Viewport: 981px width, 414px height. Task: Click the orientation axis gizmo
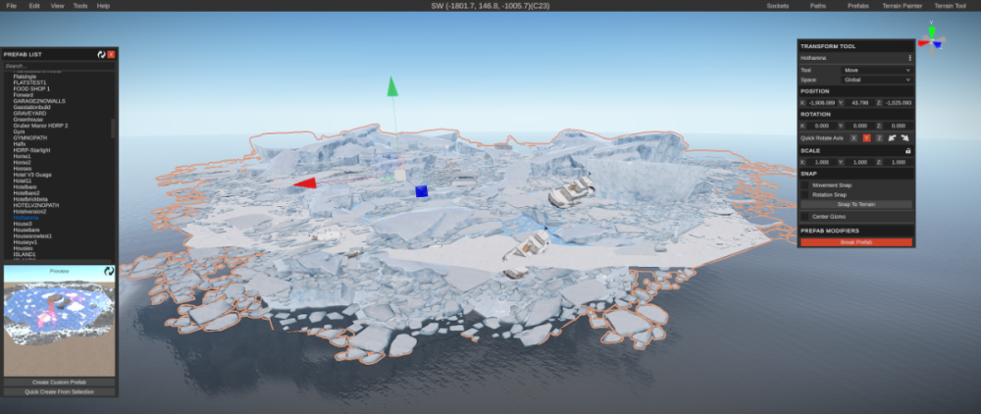click(x=930, y=40)
